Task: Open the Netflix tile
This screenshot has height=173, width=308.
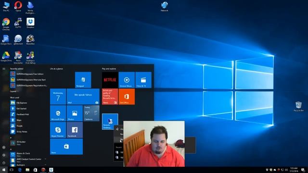Action: [x=110, y=80]
